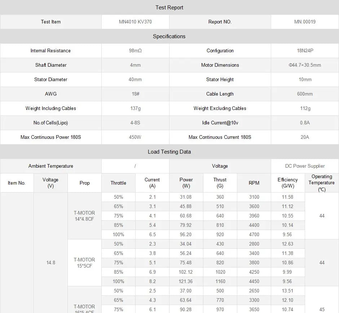Click the Stator Height value 10mm

305,80
